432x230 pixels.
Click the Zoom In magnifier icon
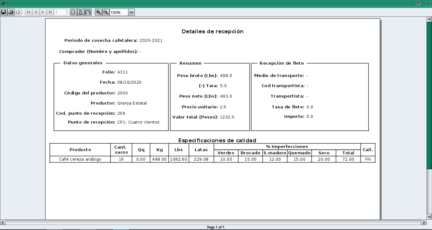click(x=98, y=12)
